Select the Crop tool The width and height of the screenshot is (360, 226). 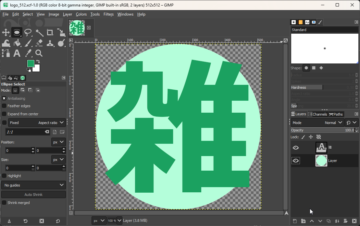click(x=50, y=33)
